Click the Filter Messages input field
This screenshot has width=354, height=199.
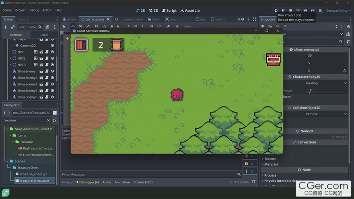pos(148,174)
